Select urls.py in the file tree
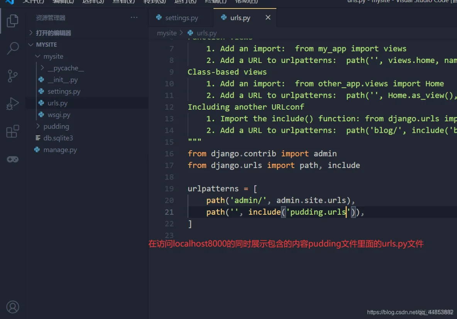The height and width of the screenshot is (319, 457). point(87,103)
